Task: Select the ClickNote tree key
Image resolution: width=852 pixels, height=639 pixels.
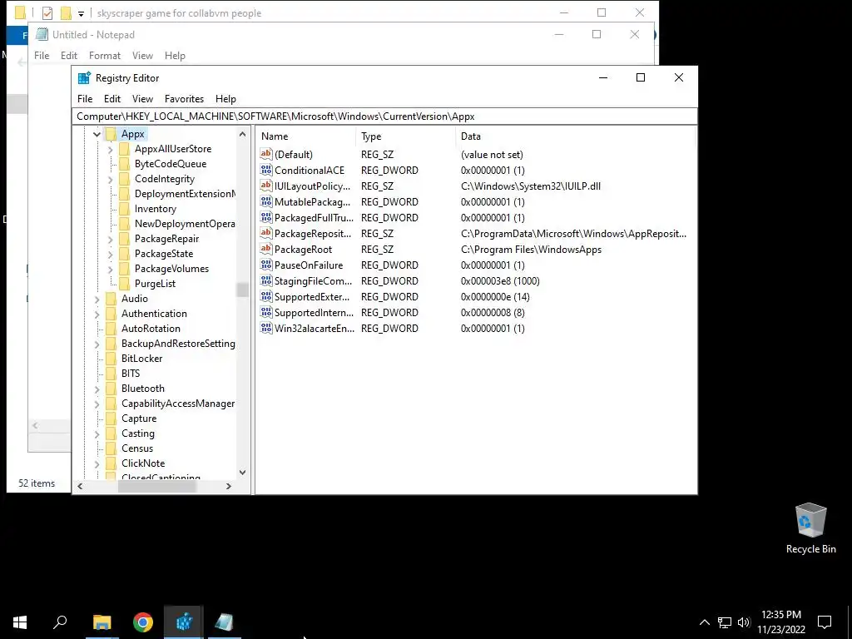Action: click(143, 463)
